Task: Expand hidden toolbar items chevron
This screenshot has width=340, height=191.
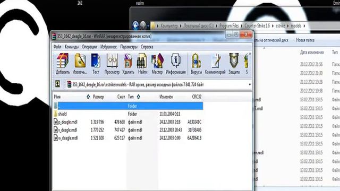Action: (250, 54)
